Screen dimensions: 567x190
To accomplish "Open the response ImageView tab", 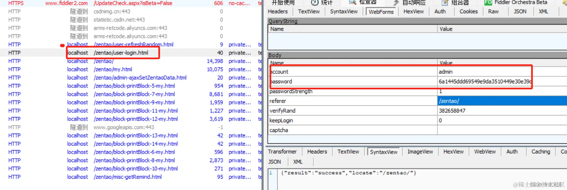I will point(420,151).
